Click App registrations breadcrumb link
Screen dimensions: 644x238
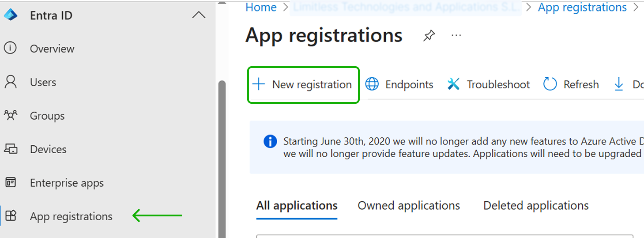582,8
